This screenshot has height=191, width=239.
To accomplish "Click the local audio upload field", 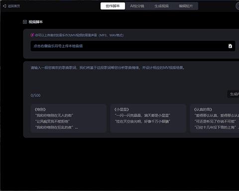I will [133, 46].
